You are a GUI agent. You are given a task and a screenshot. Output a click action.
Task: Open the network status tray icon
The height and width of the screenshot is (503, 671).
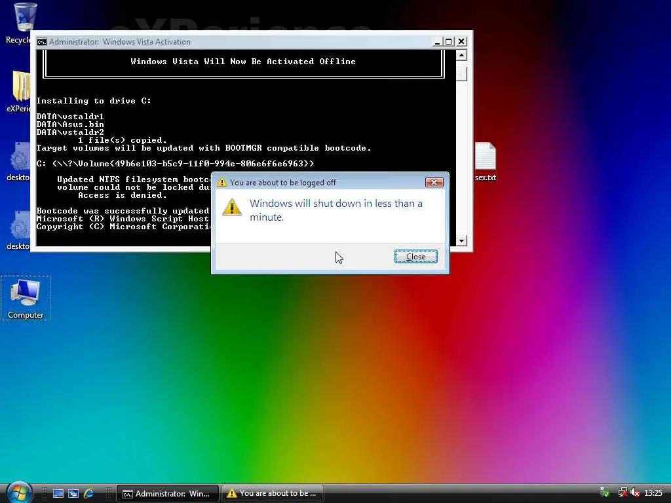point(623,493)
